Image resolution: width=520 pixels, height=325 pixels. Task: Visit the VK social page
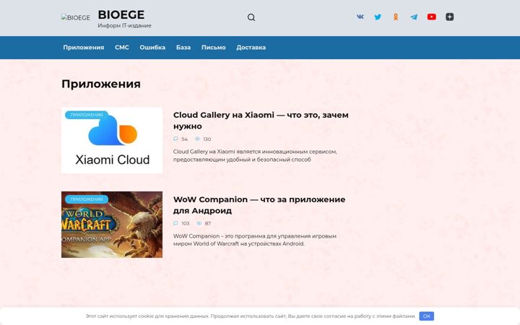360,17
